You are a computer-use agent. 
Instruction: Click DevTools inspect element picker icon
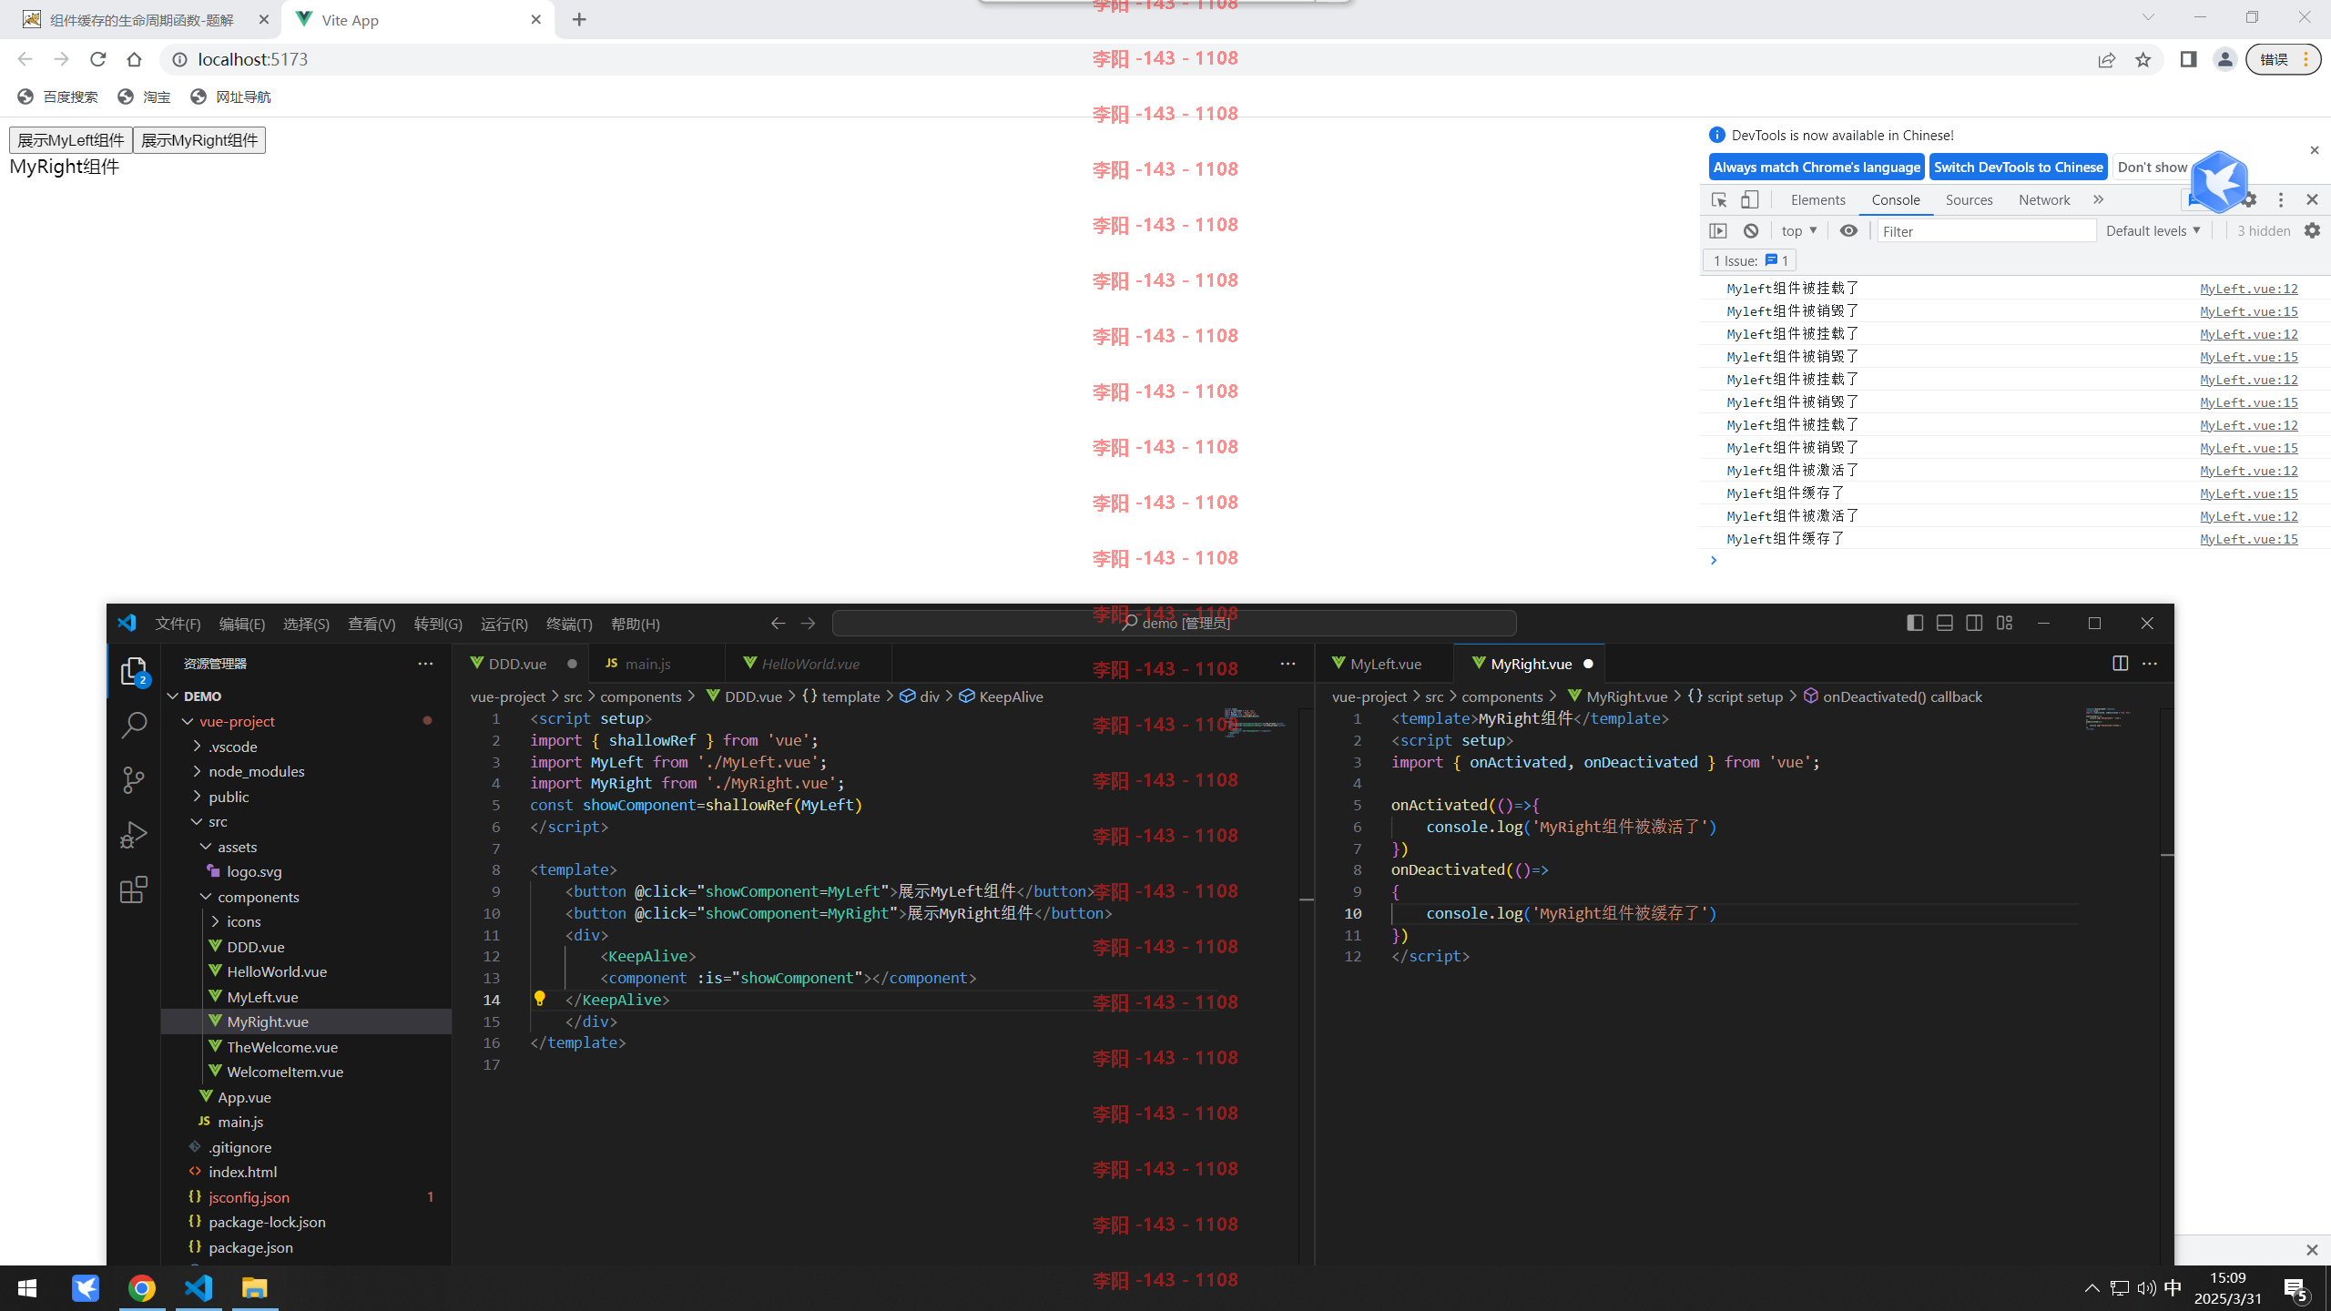1719,199
